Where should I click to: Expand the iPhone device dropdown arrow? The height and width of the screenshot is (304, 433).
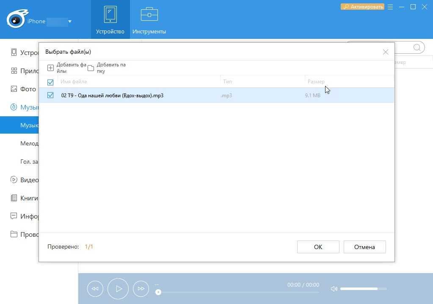(x=70, y=22)
